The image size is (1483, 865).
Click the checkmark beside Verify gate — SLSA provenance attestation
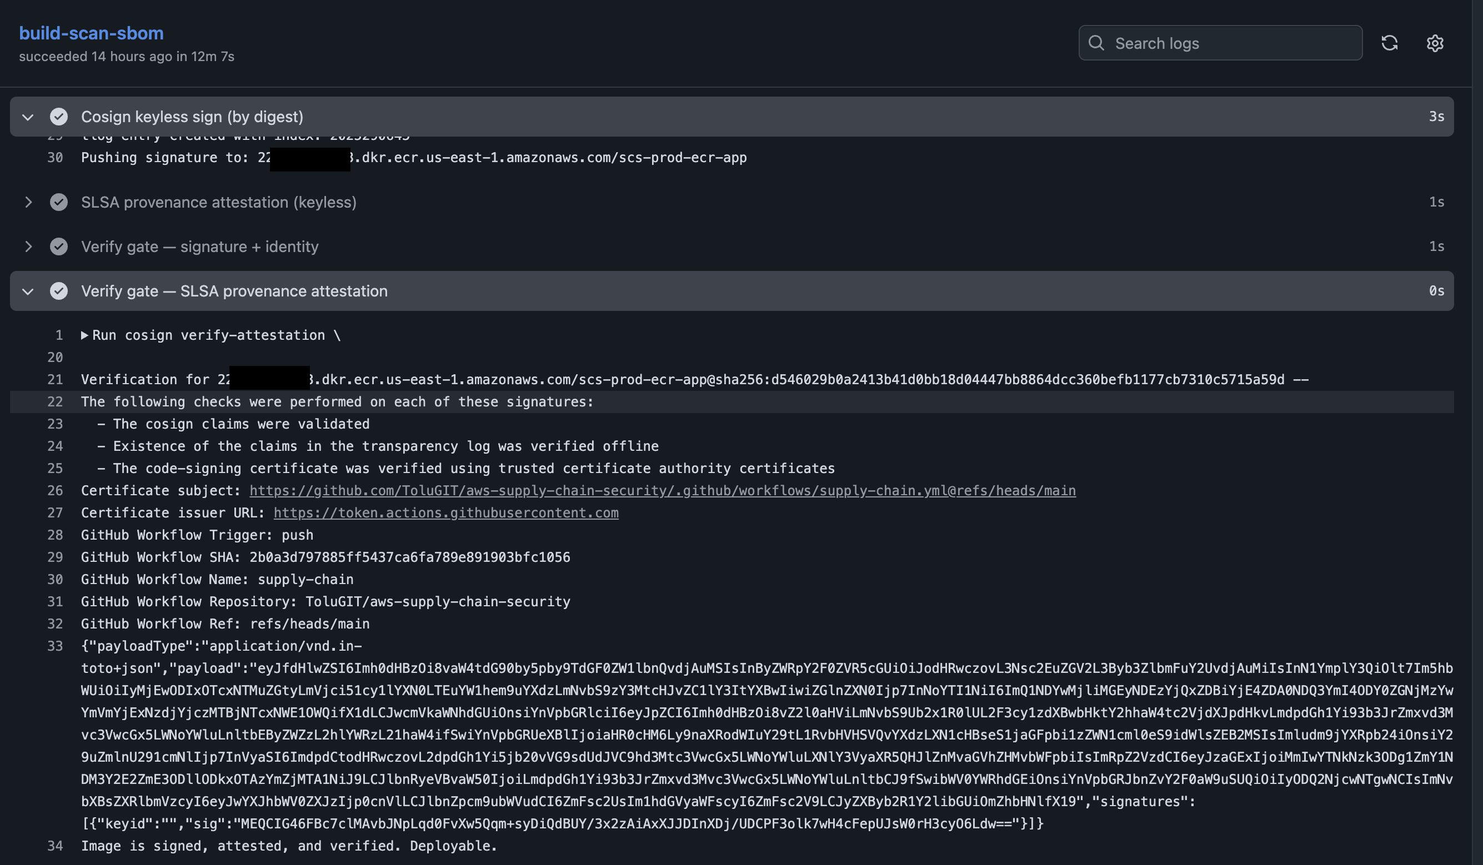59,291
